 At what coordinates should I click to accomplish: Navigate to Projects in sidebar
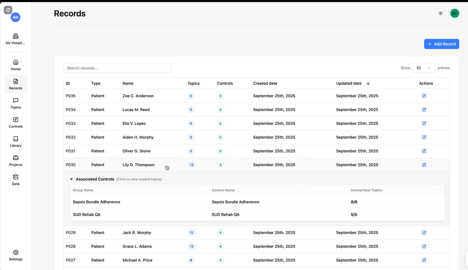[16, 161]
